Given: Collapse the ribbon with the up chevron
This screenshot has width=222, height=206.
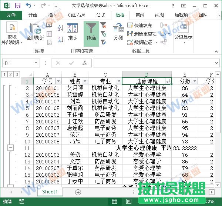Looking at the screenshot, I should (216, 51).
